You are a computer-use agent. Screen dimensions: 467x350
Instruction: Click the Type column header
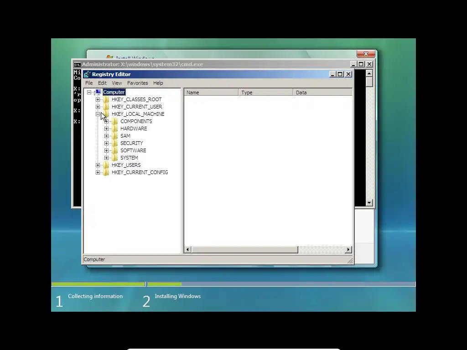click(266, 92)
